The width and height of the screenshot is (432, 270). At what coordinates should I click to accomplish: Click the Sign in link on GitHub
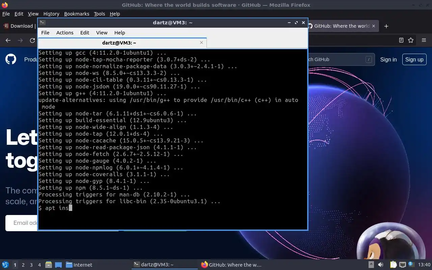(388, 59)
